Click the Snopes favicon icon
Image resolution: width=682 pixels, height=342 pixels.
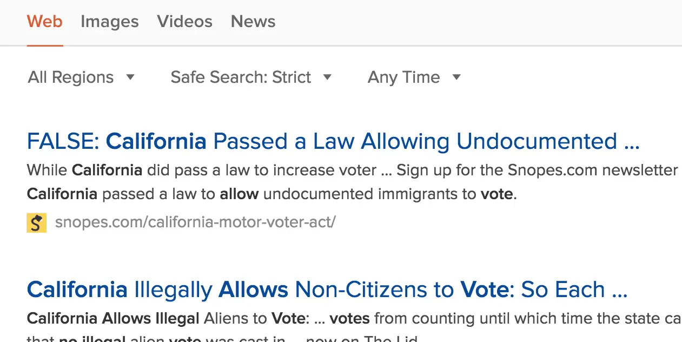(x=36, y=222)
